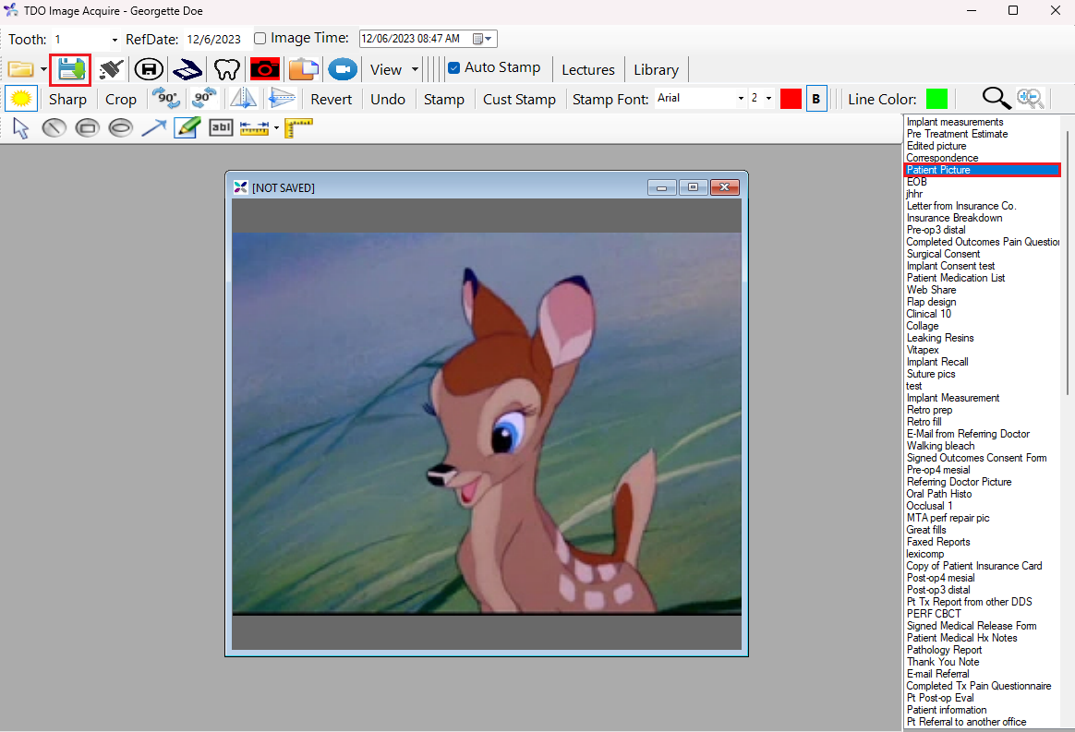
Task: Toggle the bold B stamp font button
Action: 816,99
